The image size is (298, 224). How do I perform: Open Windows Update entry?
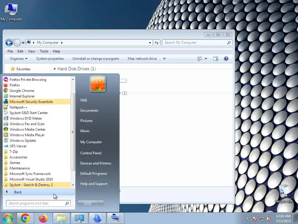click(37, 140)
